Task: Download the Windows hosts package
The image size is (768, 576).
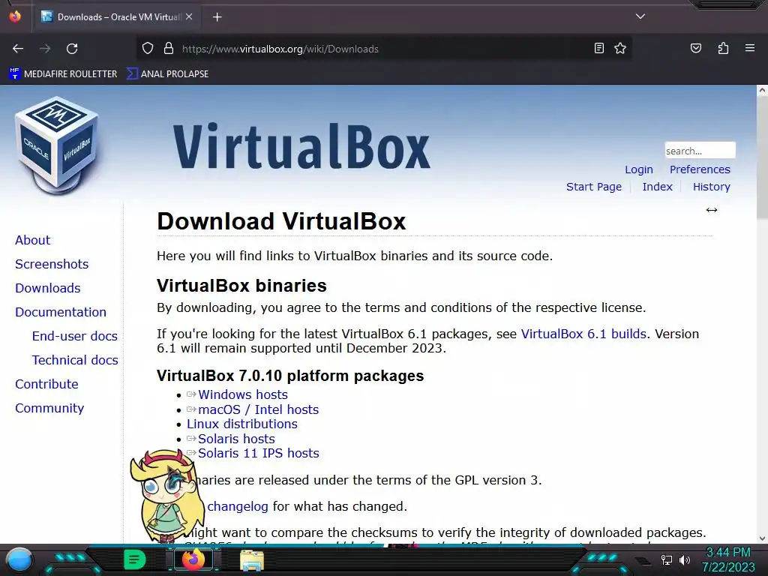Action: point(243,394)
